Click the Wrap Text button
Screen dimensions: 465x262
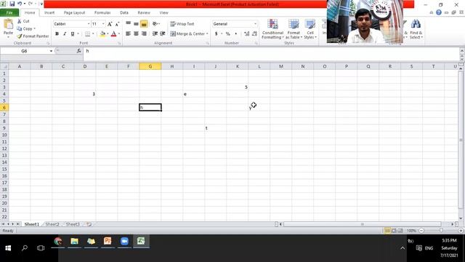182,24
